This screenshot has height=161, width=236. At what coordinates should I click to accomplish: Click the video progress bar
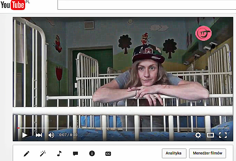(121, 128)
